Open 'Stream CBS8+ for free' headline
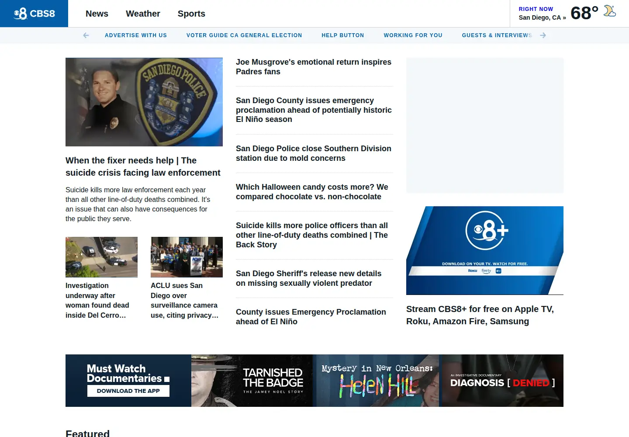Viewport: 629px width, 437px height. click(480, 315)
